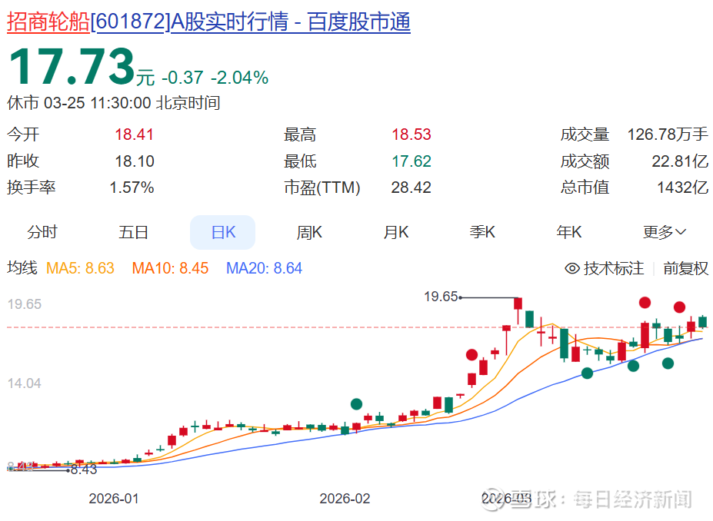Switch to the 季K chart tab

[482, 232]
